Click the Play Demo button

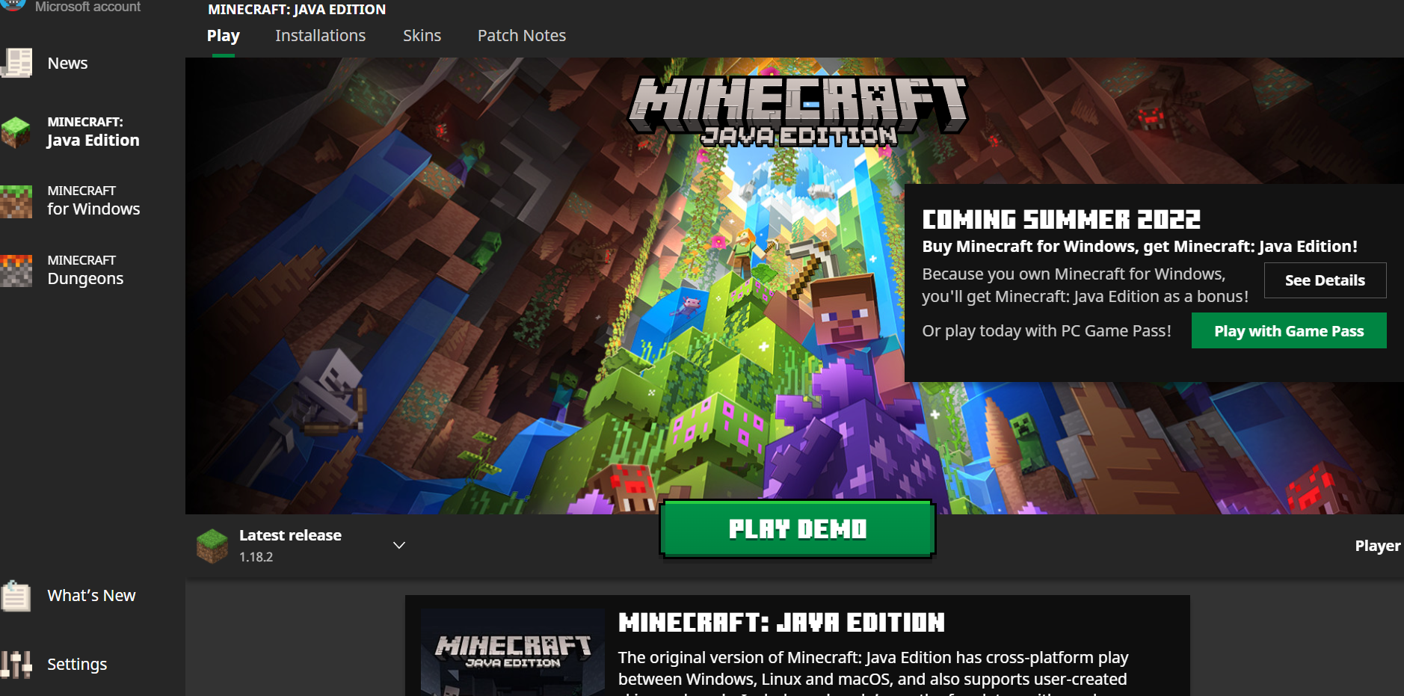click(x=797, y=529)
